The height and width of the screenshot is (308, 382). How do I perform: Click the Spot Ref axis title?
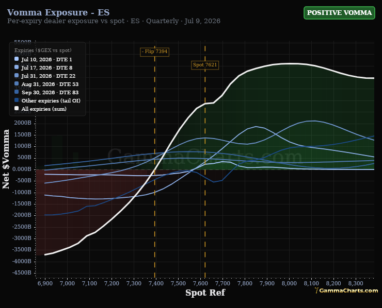(x=205, y=293)
